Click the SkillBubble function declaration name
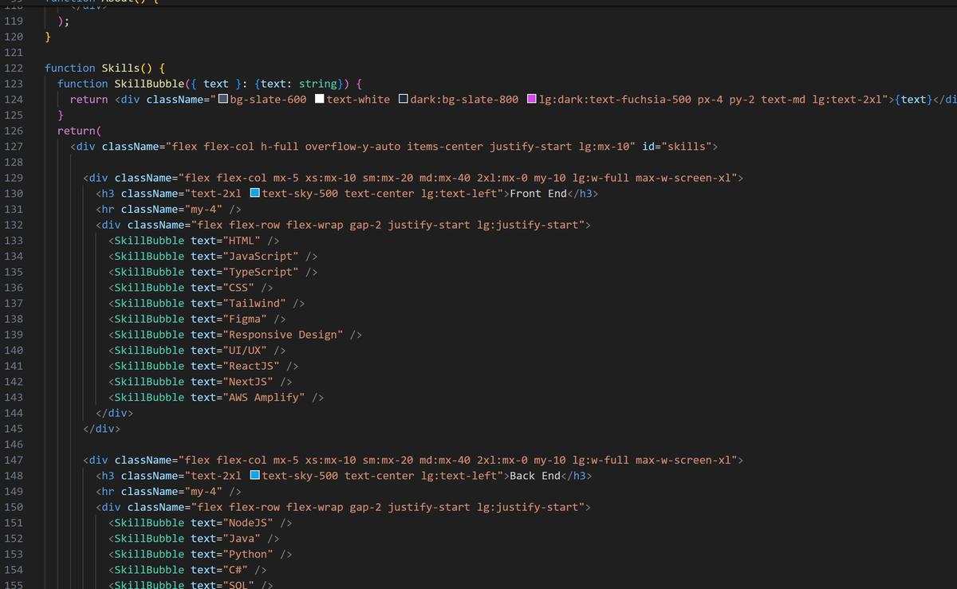 149,84
